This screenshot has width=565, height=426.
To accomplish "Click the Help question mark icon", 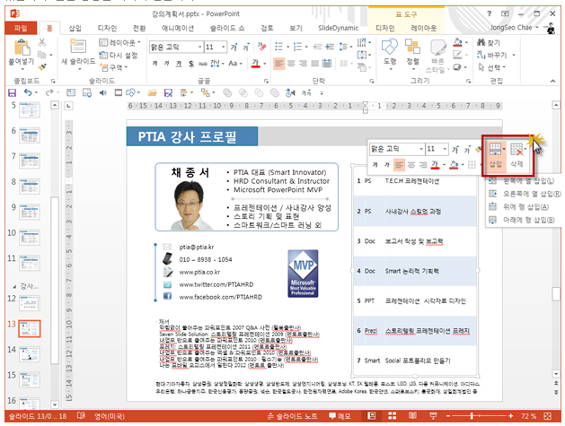I will point(489,13).
